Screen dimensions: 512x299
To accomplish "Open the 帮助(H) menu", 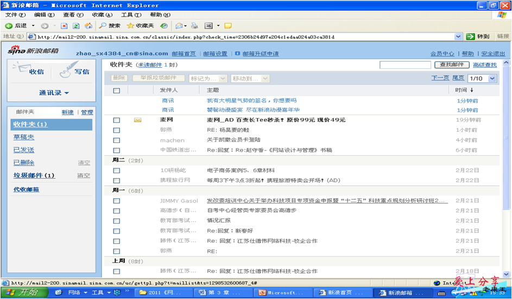I will coord(160,15).
